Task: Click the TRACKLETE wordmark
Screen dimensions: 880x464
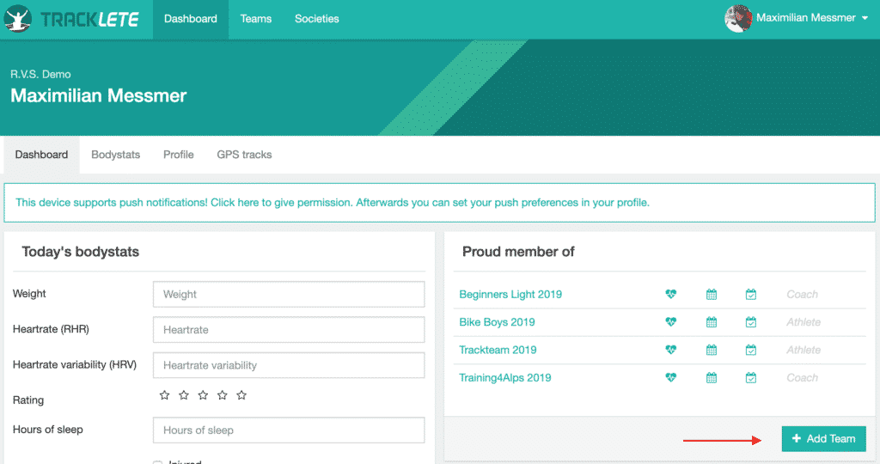Action: (x=89, y=20)
